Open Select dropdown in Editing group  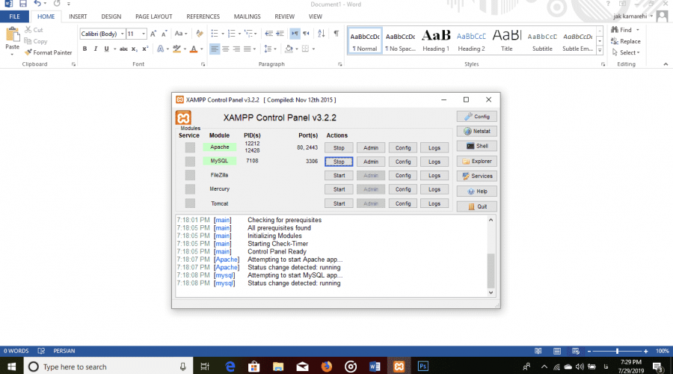click(626, 53)
